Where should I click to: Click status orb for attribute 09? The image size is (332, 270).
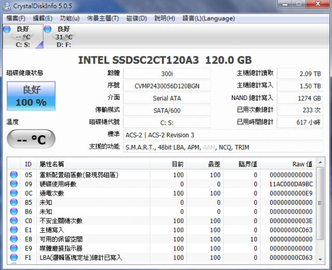(x=14, y=184)
